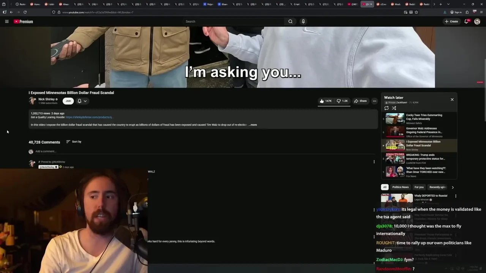Image resolution: width=486 pixels, height=273 pixels.
Task: Toggle loop playlist icon
Action: (387, 108)
